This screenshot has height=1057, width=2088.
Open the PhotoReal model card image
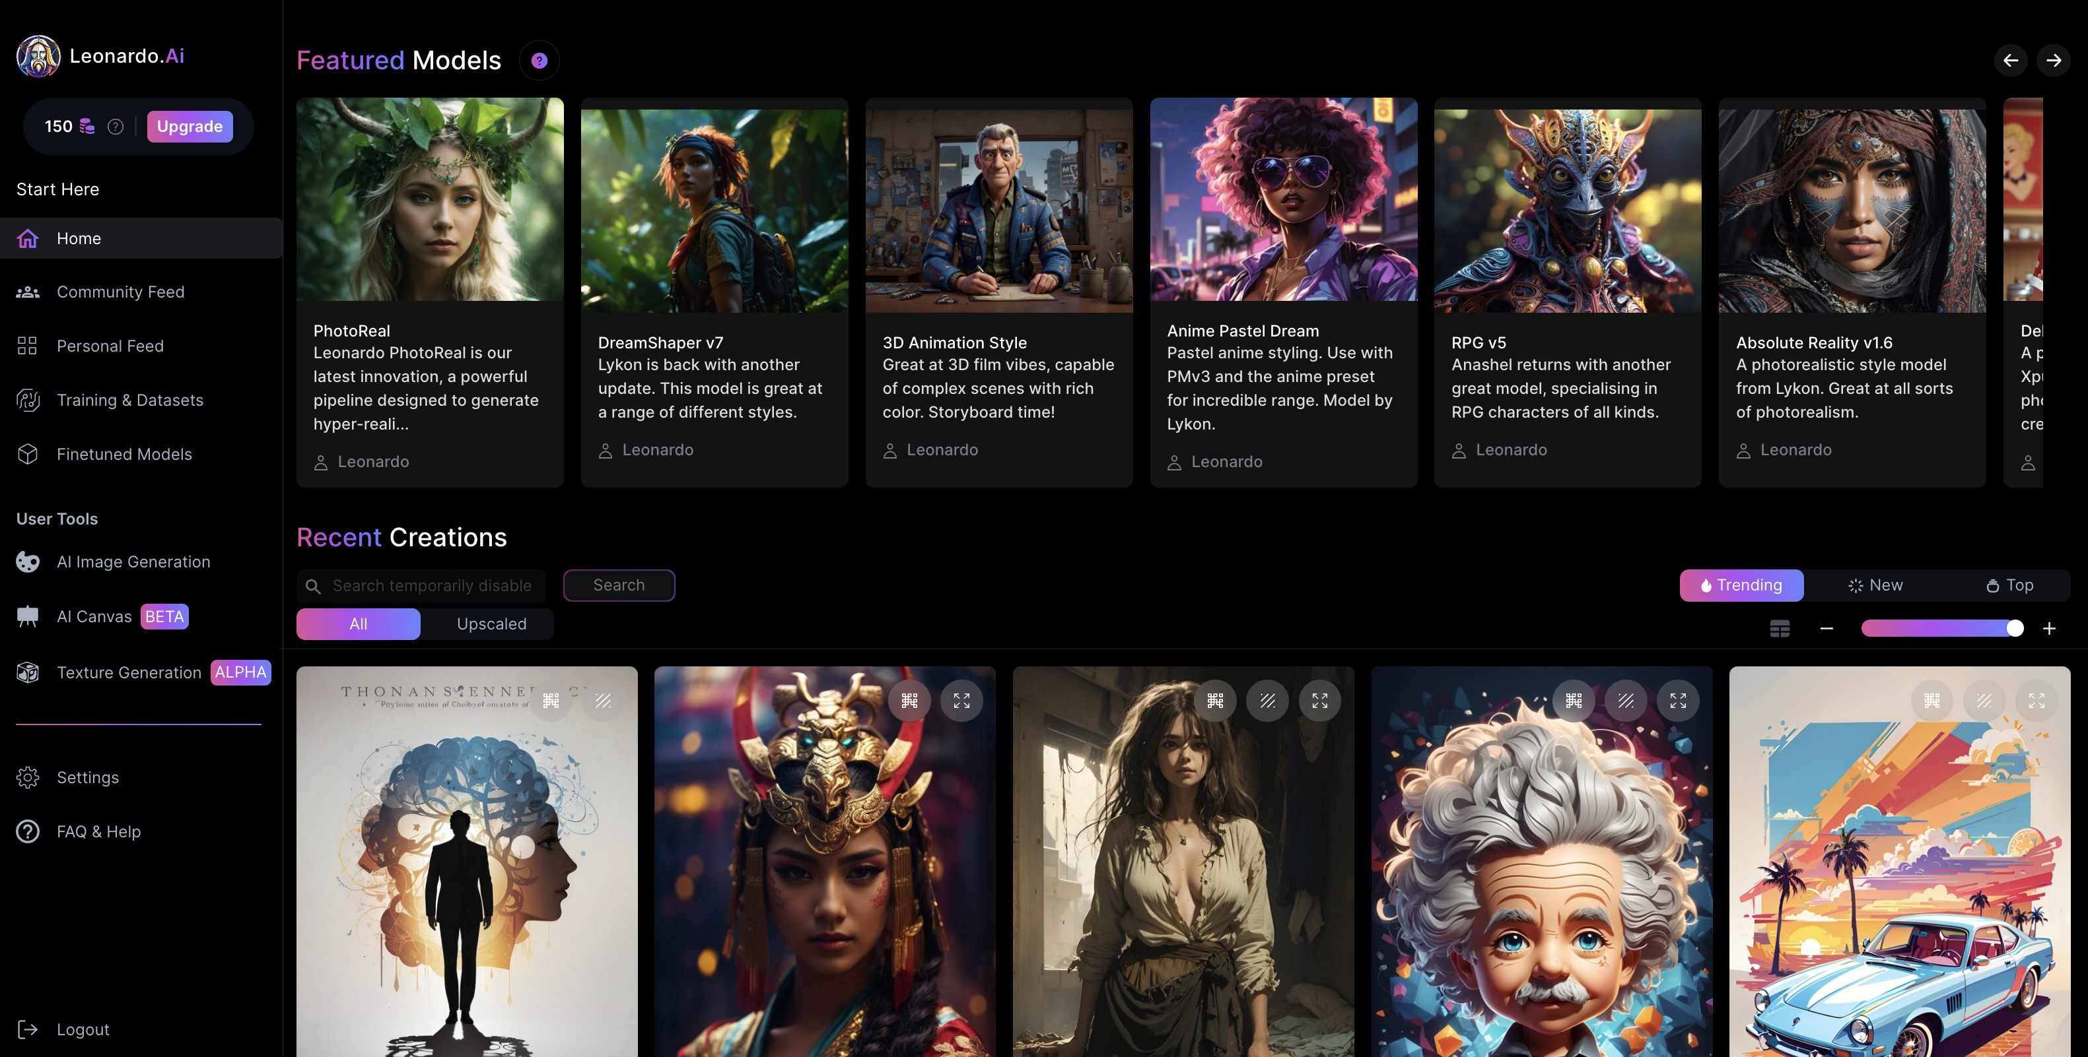(x=430, y=199)
